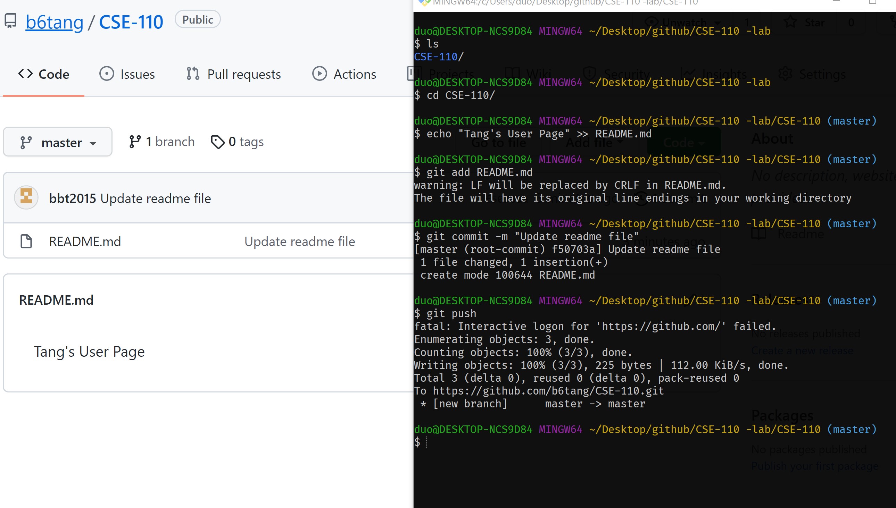Open the Issues tab
Viewport: 896px width, 508px height.
tap(127, 74)
